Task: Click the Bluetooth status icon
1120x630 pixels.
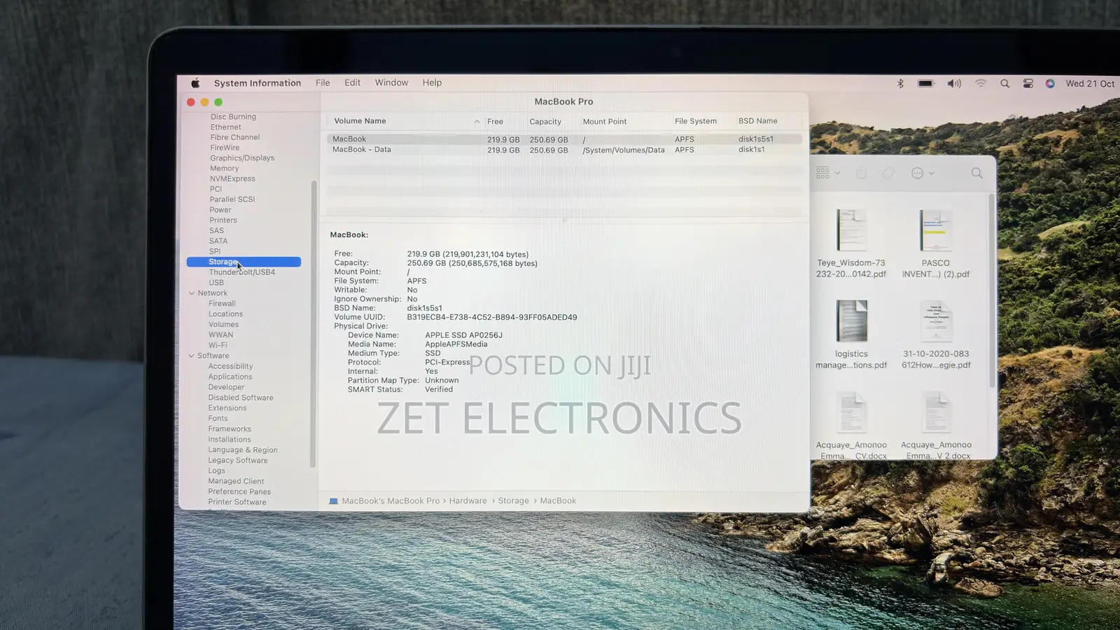Action: click(901, 83)
